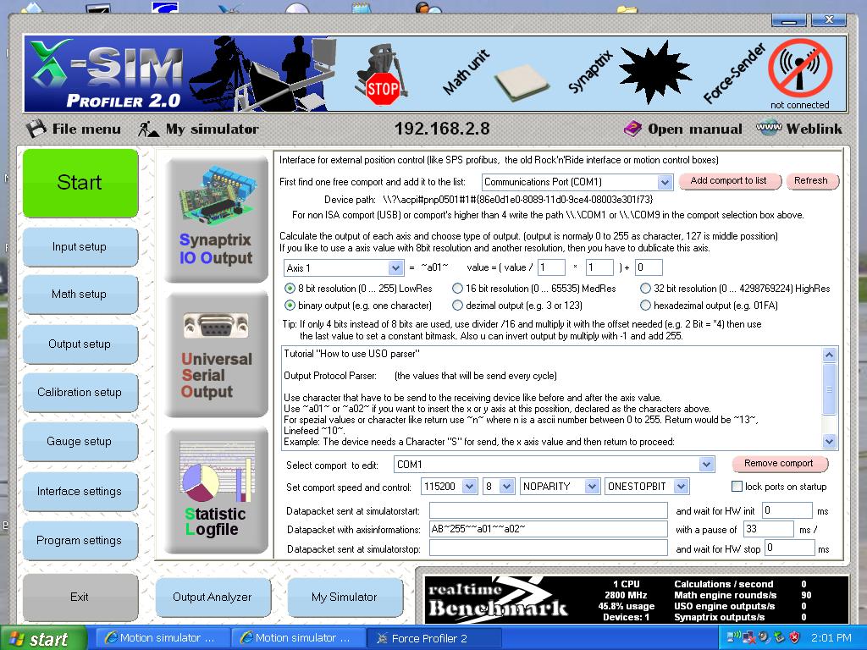Click the Synaptrix black starburst icon
The height and width of the screenshot is (650, 867).
654,71
